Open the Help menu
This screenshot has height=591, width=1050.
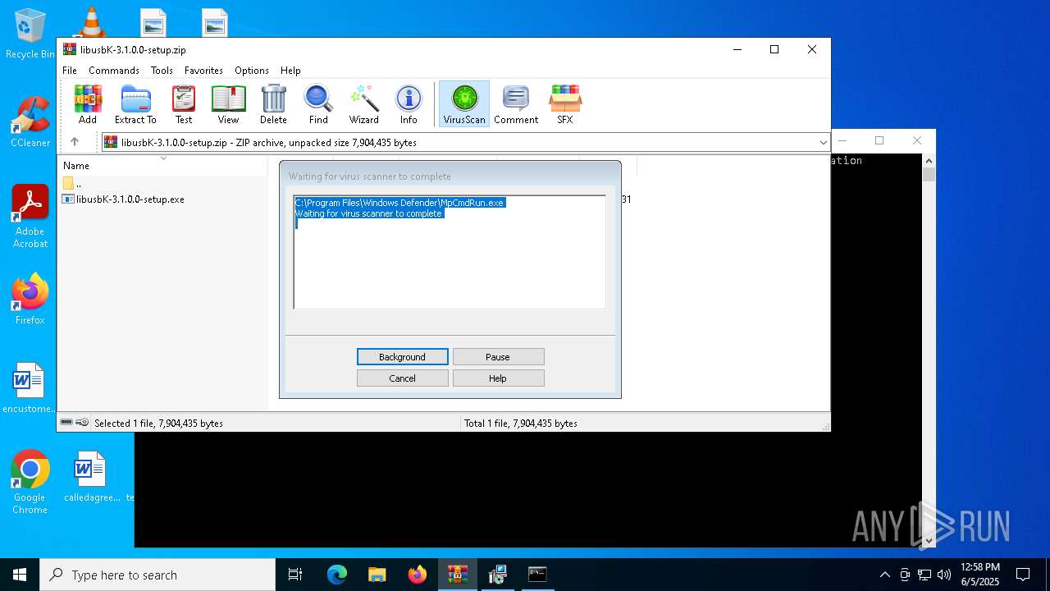290,71
